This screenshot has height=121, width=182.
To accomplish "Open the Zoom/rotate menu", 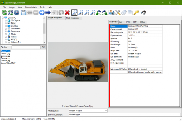I will (x=31, y=7).
